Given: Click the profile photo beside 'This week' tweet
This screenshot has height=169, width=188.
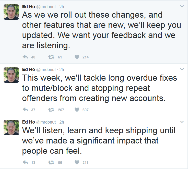Looking at the screenshot, I should [11, 75].
